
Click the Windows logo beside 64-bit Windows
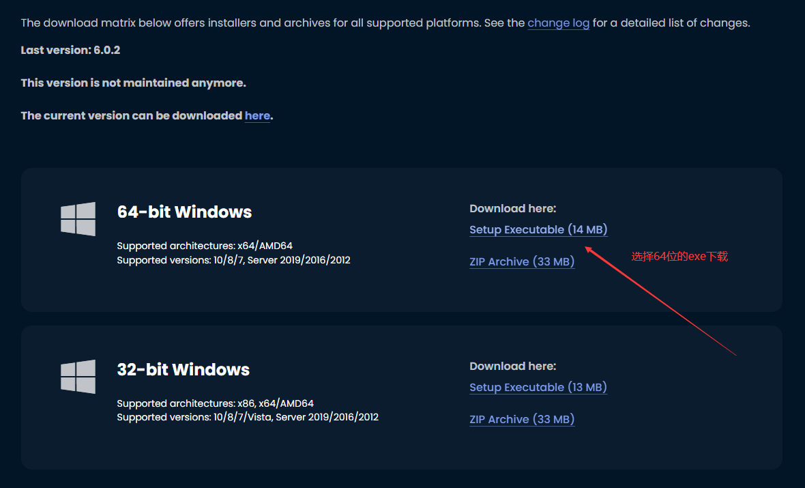click(78, 219)
